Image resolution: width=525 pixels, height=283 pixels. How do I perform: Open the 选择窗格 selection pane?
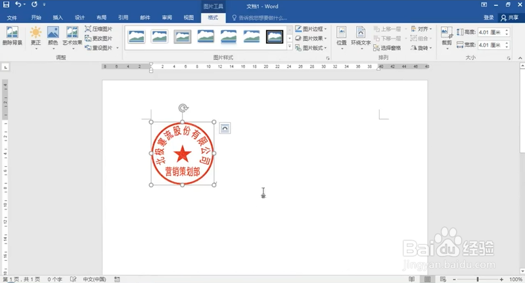388,48
